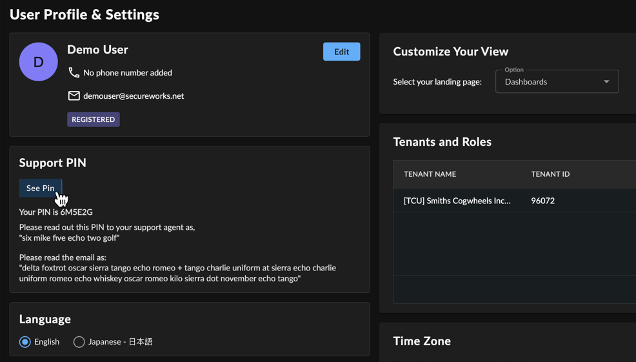This screenshot has width=636, height=362.
Task: Click the Edit profile button
Action: 341,52
